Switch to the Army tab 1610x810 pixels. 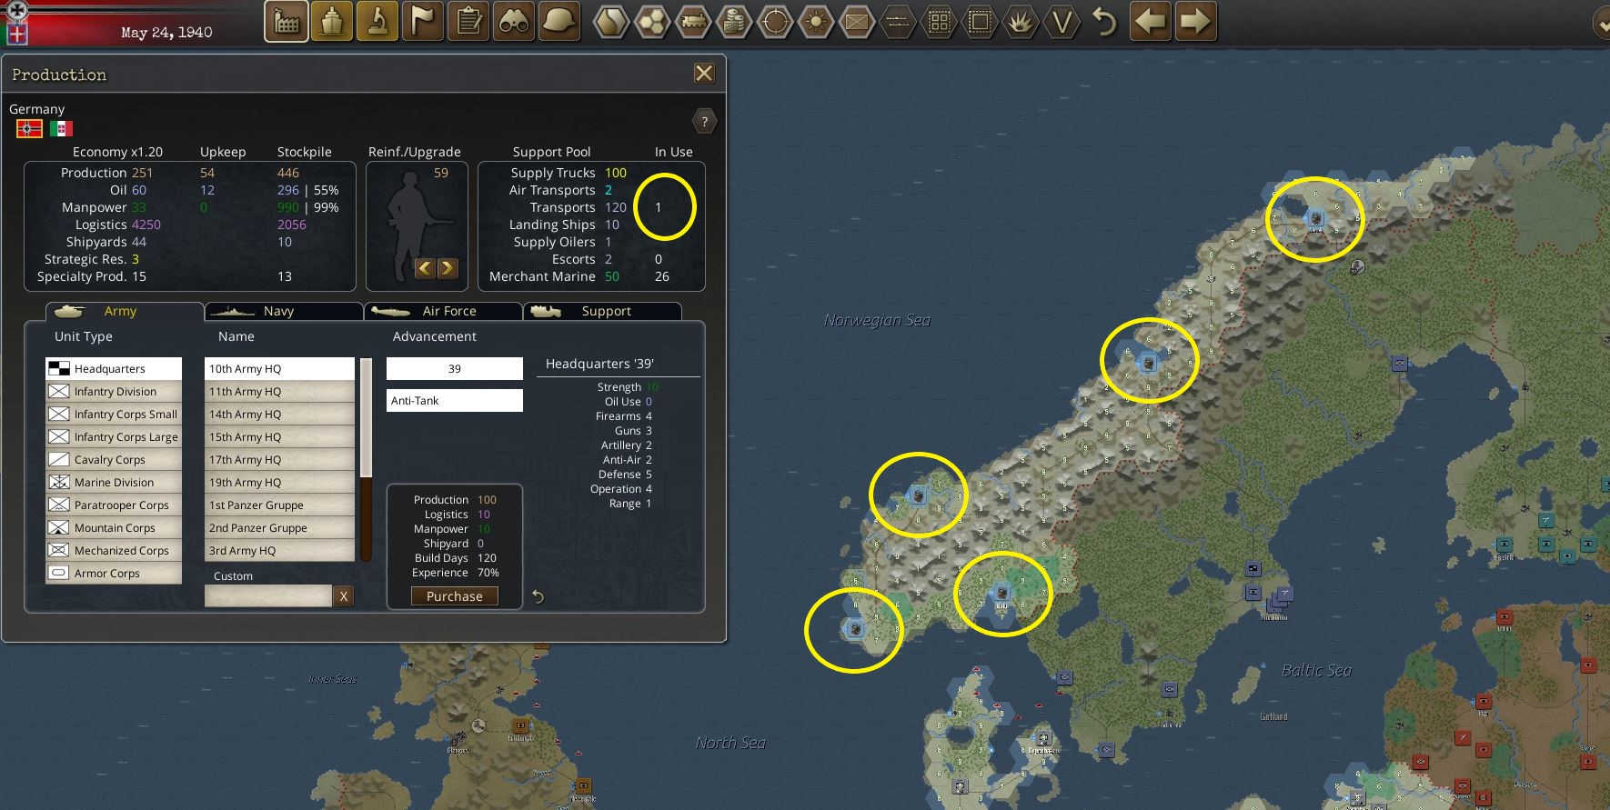tap(125, 311)
